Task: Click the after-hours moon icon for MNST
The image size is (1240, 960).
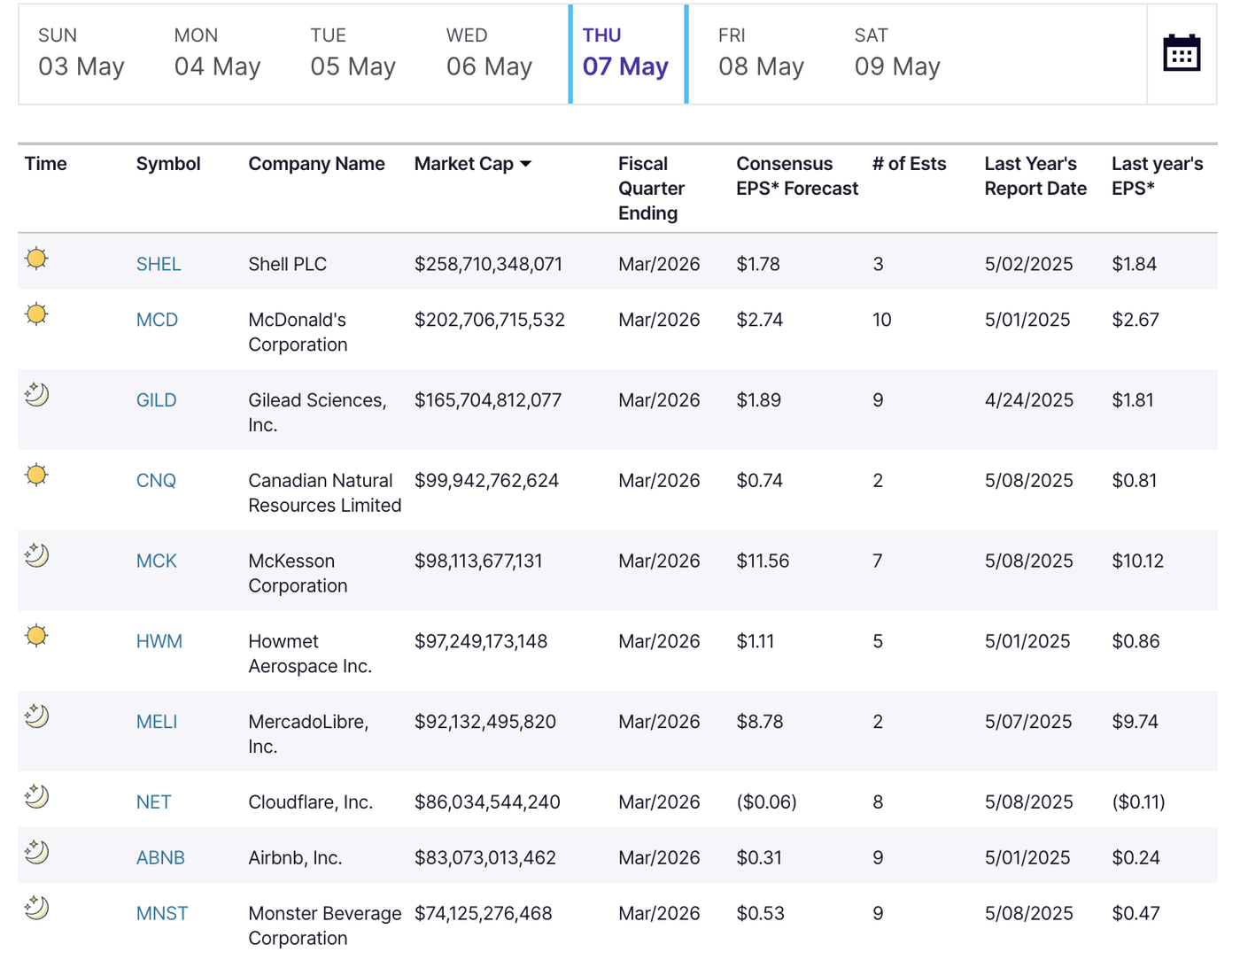Action: pyautogui.click(x=36, y=908)
